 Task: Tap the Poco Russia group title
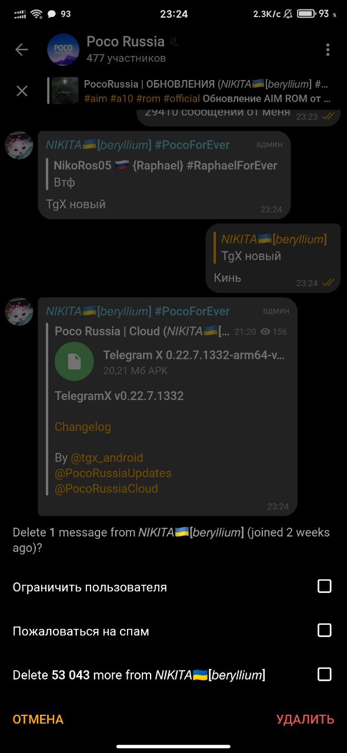(x=125, y=42)
